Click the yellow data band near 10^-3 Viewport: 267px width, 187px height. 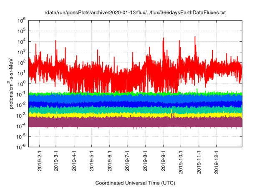135,115
